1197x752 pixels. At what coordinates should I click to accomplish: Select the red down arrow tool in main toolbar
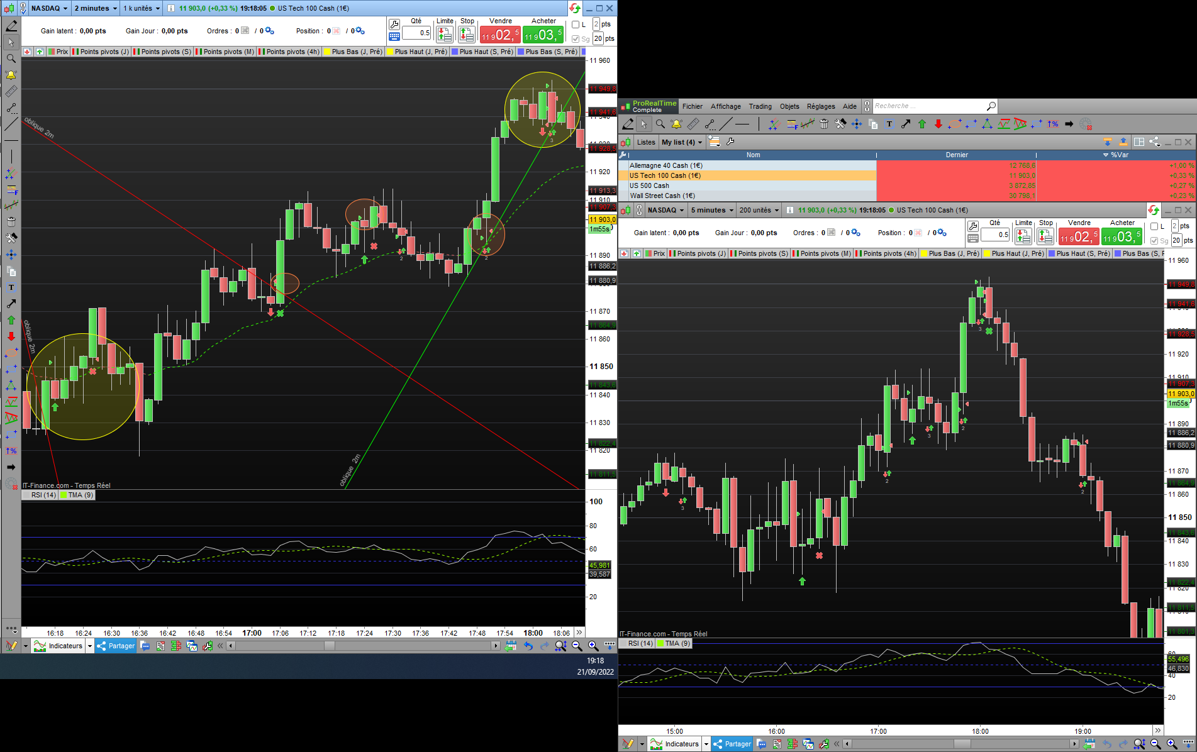point(938,124)
